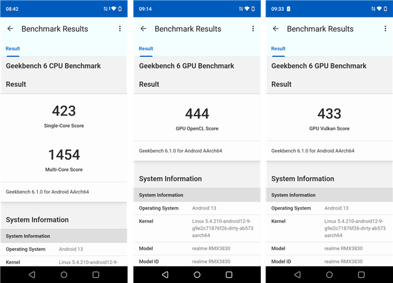This screenshot has width=393, height=283.
Task: Tap the back arrow in the Vulkan results screen
Action: pos(276,29)
